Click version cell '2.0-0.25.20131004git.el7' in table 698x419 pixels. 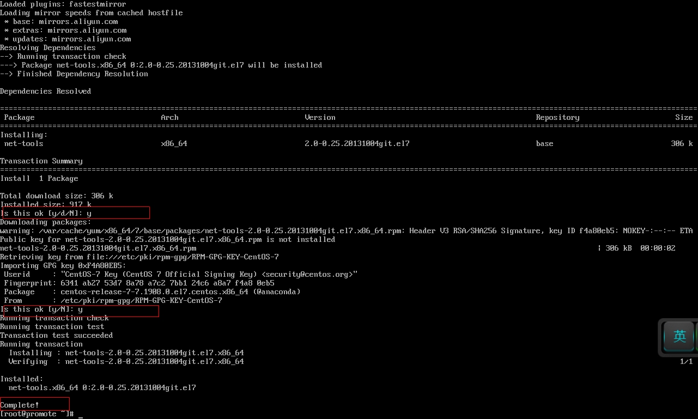click(357, 143)
